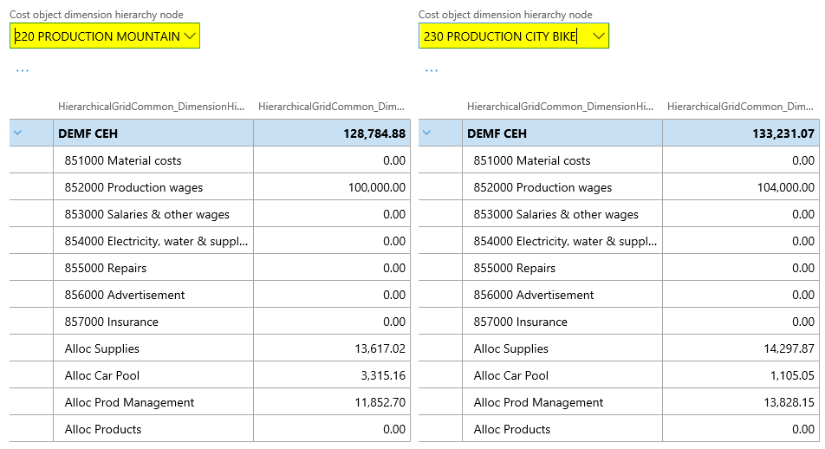Select Alloc Supplies row in left grid

coord(101,348)
